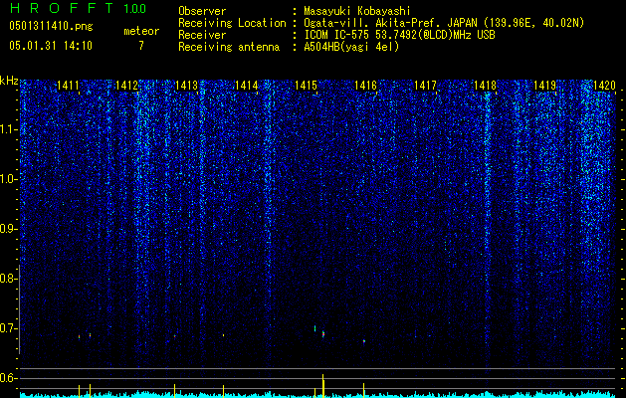Click the meteor echo dot just before 1413
626x398 pixels.
(x=174, y=336)
